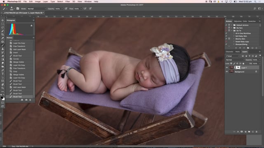Click play selection in Actions panel
Viewport: 264px width, 148px height.
(x=244, y=48)
